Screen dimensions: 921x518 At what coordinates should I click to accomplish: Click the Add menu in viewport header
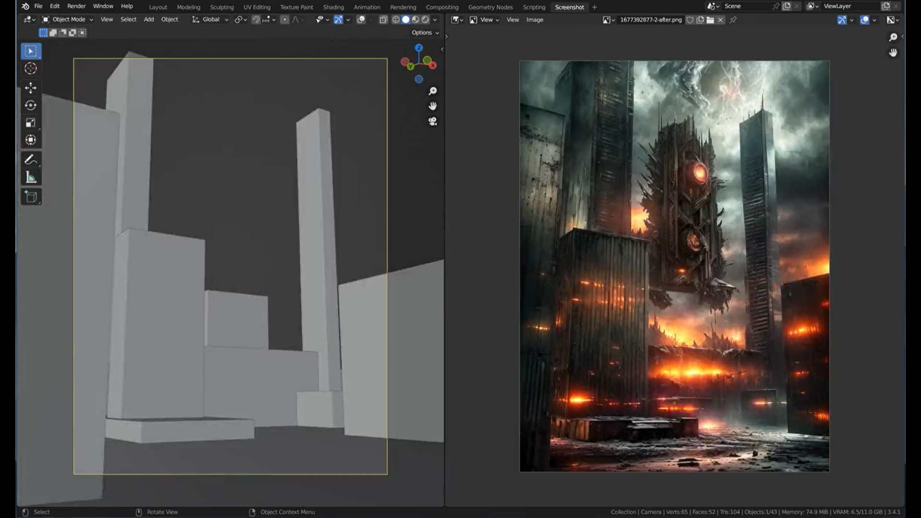149,20
